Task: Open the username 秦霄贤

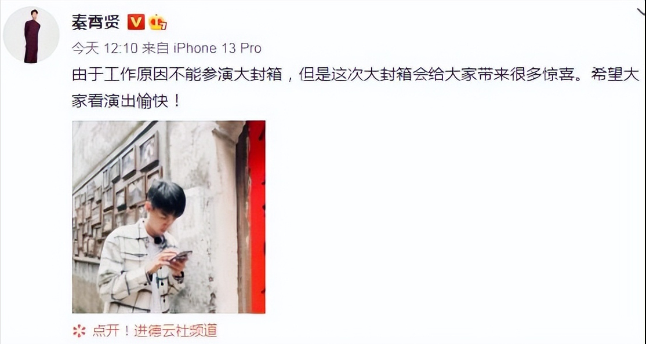Action: tap(96, 22)
